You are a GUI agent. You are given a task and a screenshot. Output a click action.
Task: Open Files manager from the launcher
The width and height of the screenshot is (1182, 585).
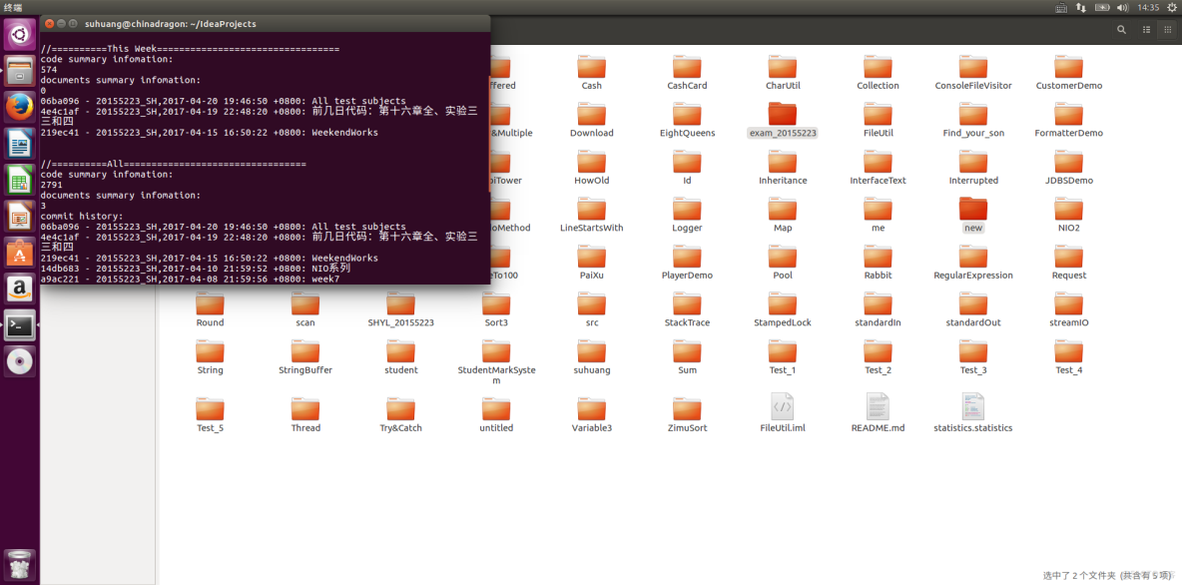pyautogui.click(x=20, y=72)
